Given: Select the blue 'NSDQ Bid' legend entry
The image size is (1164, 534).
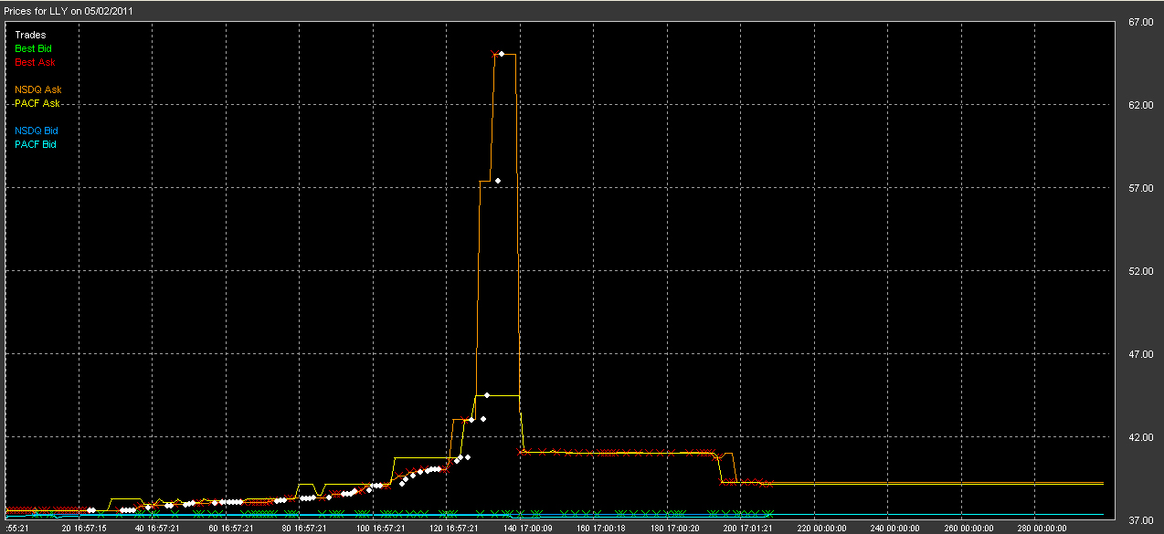Looking at the screenshot, I should (x=36, y=131).
